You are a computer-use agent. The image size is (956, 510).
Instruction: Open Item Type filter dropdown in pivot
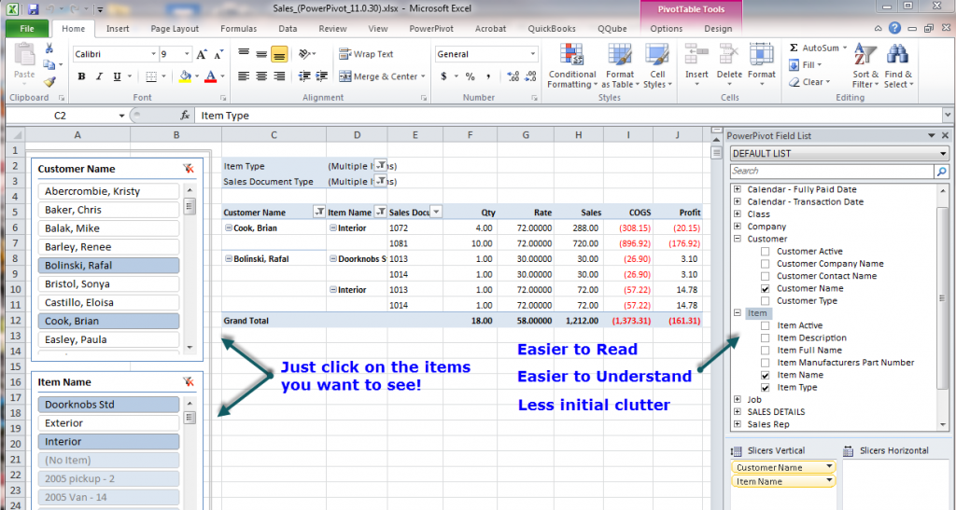click(381, 165)
